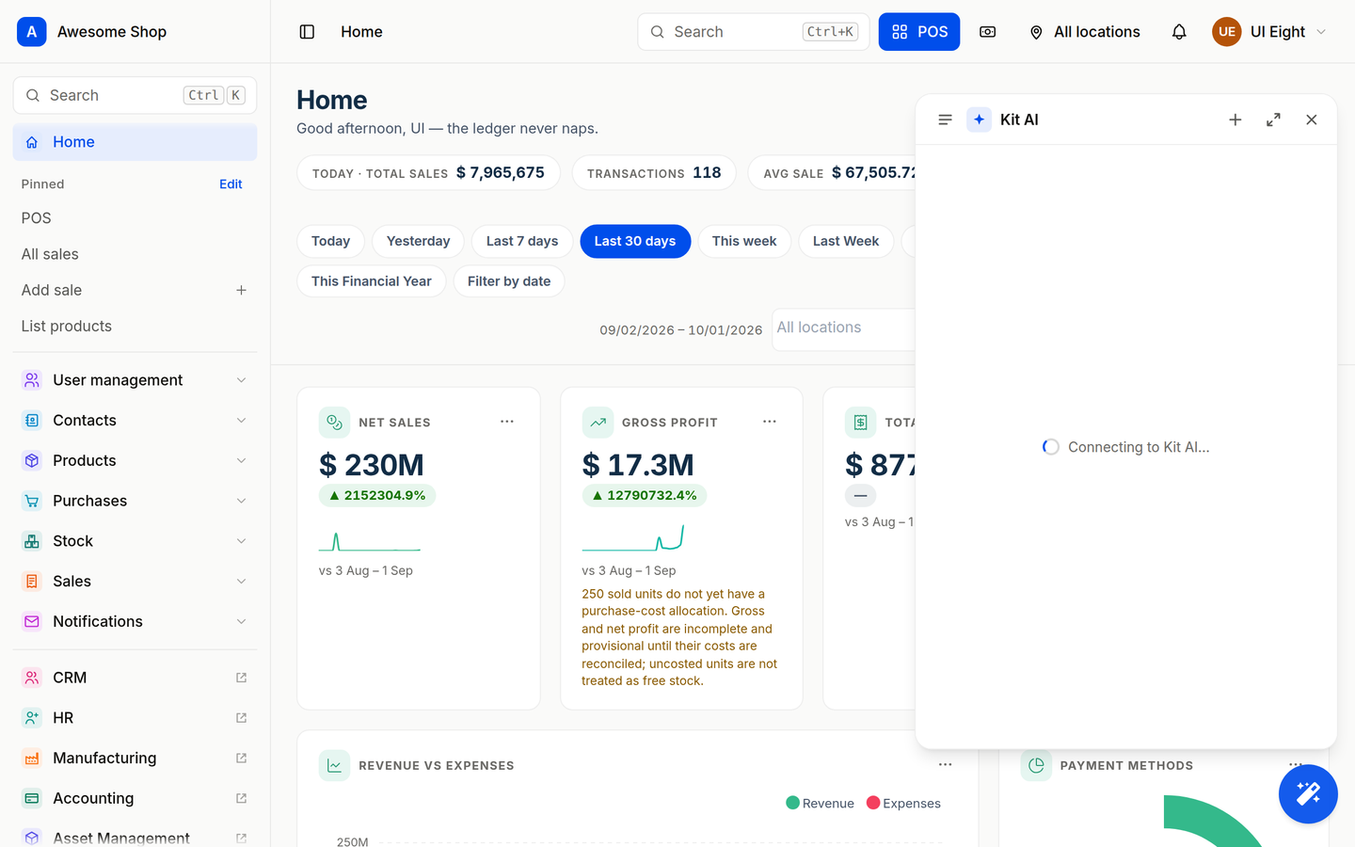Click the top bar search field
The width and height of the screenshot is (1355, 847).
[754, 32]
